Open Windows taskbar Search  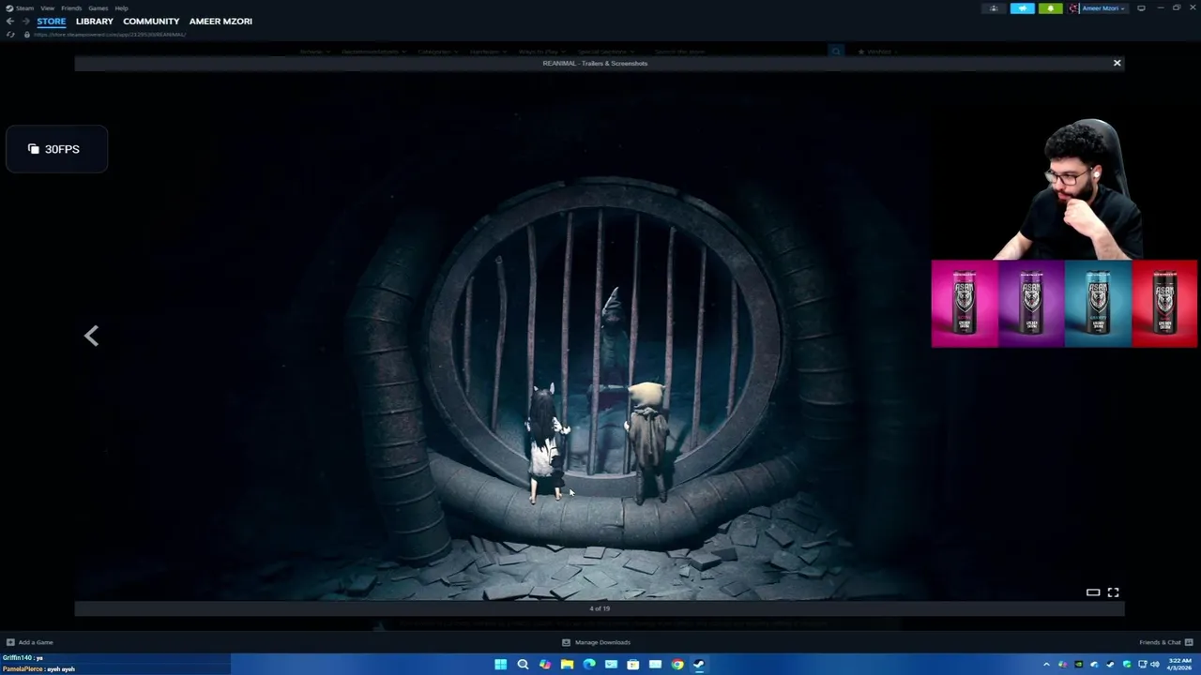coord(523,665)
